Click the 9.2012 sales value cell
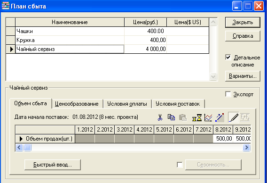The height and width of the screenshot is (183, 267). (x=242, y=139)
